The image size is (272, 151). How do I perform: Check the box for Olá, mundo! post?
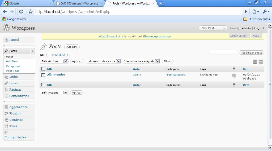coord(43,75)
